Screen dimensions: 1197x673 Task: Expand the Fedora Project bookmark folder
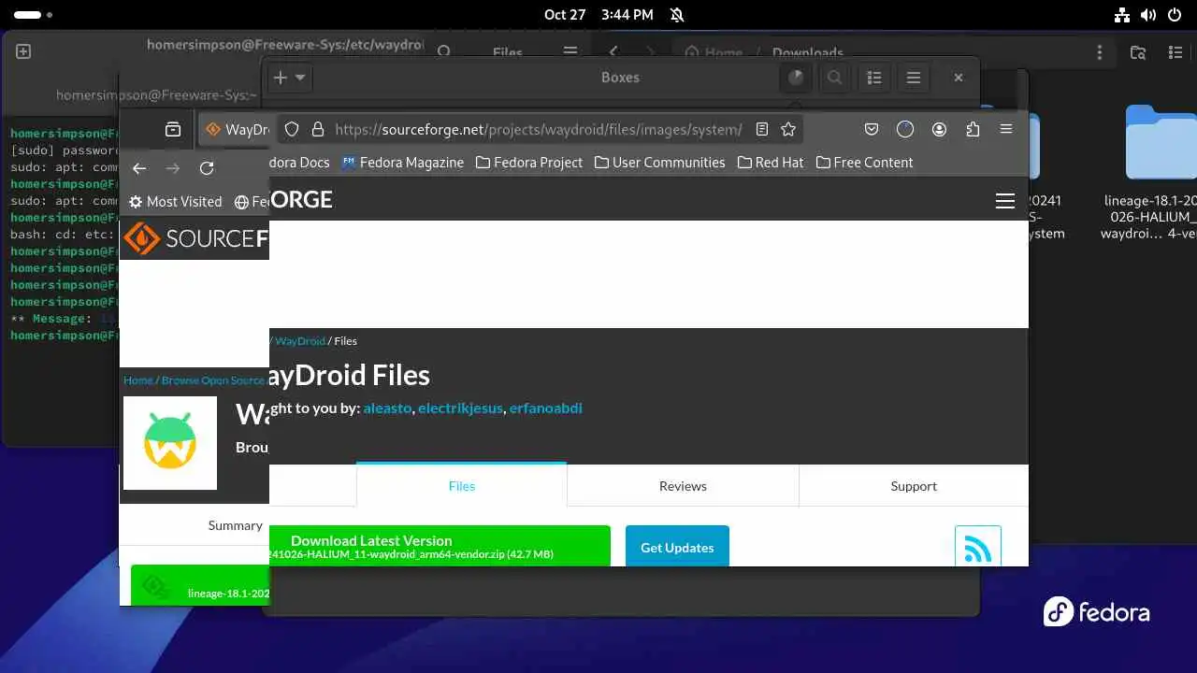pyautogui.click(x=529, y=163)
